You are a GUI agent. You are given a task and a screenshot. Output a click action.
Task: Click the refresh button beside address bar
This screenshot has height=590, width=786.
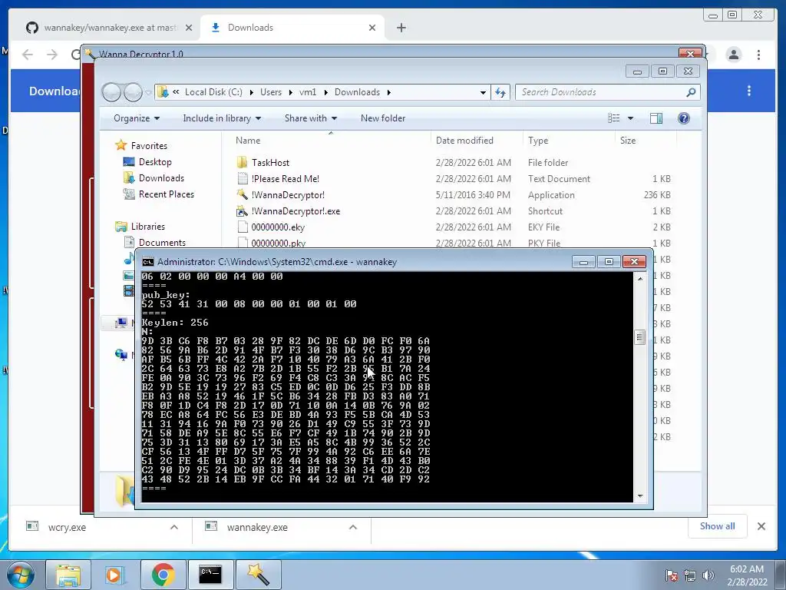coord(500,92)
